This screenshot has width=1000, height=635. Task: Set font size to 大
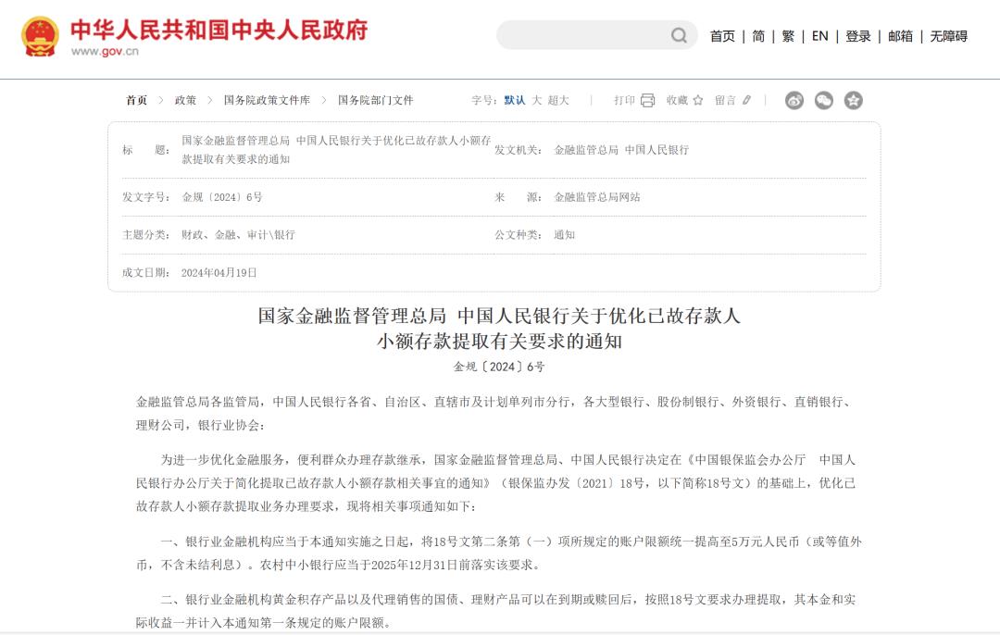(x=537, y=100)
